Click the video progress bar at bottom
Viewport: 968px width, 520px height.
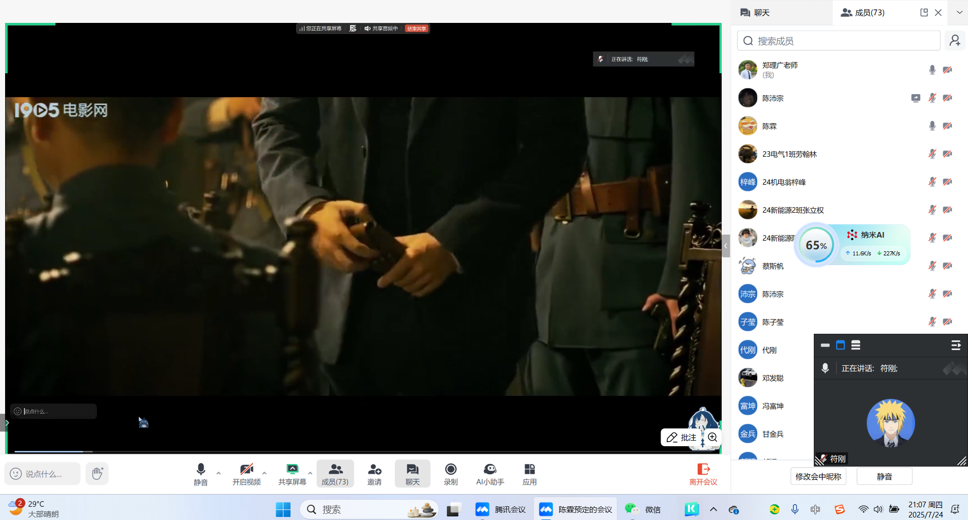(305, 451)
